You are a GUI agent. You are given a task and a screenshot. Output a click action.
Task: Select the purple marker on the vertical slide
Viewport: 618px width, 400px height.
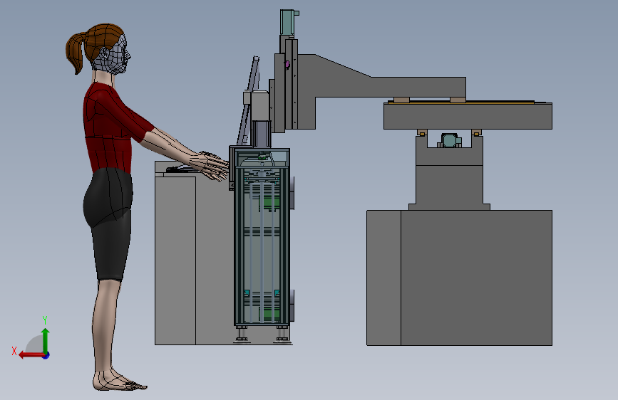click(x=287, y=64)
